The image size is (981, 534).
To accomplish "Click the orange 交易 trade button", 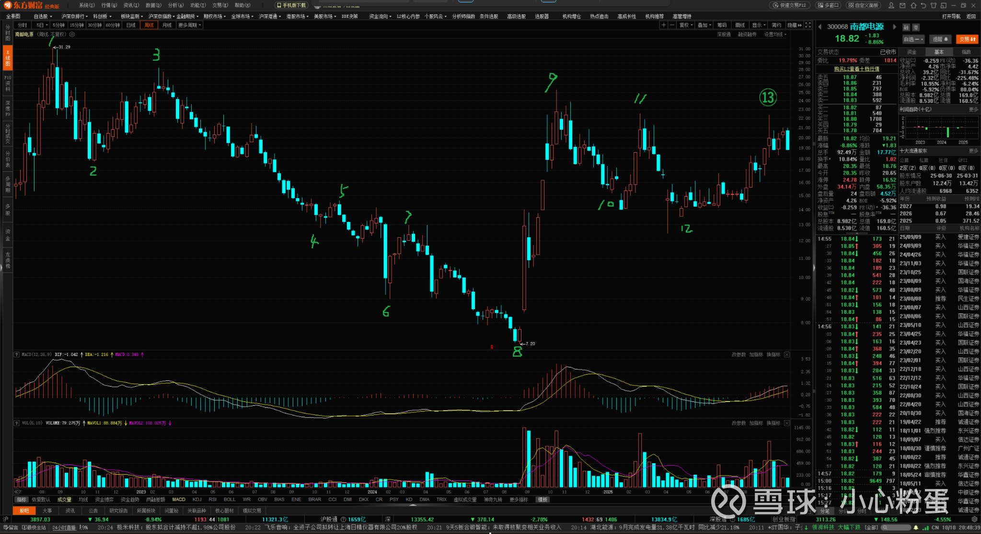I will point(967,39).
